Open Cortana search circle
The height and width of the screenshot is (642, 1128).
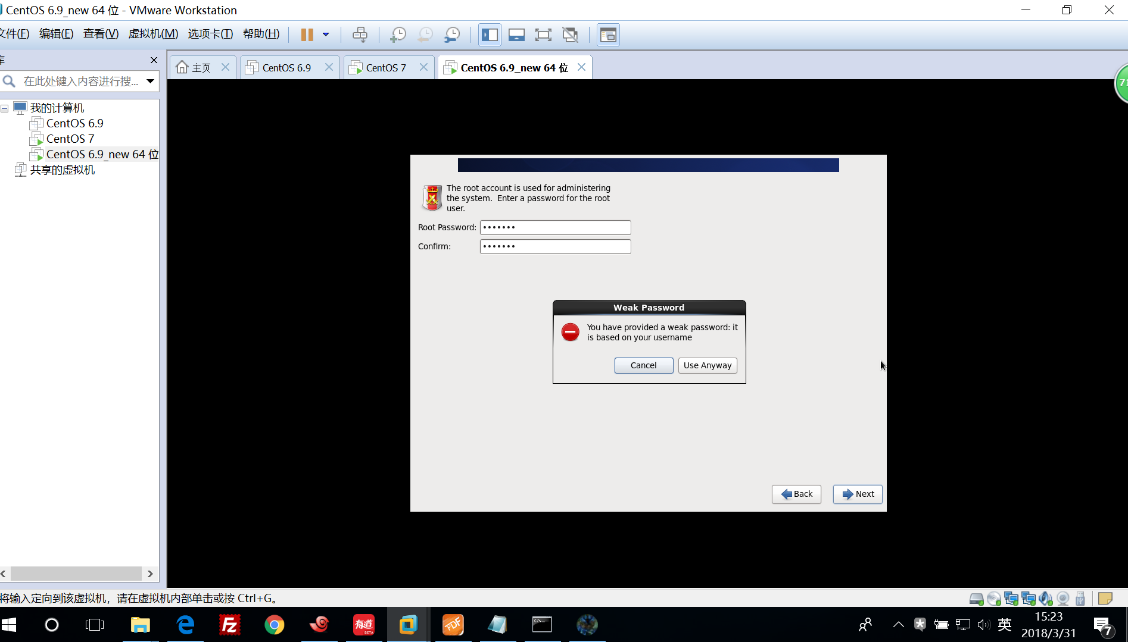pyautogui.click(x=52, y=625)
